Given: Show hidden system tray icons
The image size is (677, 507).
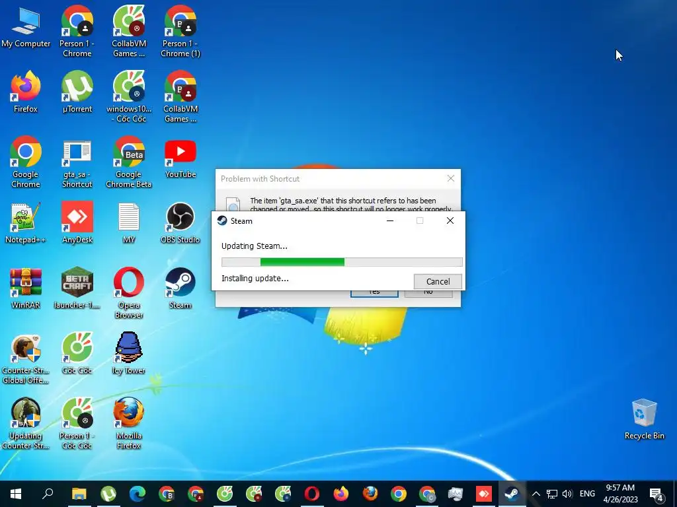Looking at the screenshot, I should pyautogui.click(x=536, y=494).
